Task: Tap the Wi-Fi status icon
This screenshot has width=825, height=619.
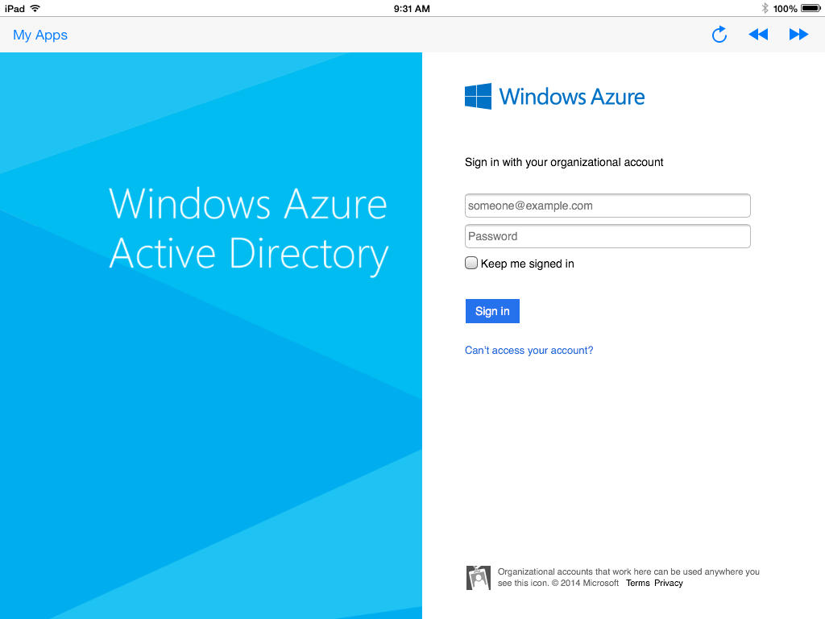Action: point(35,8)
